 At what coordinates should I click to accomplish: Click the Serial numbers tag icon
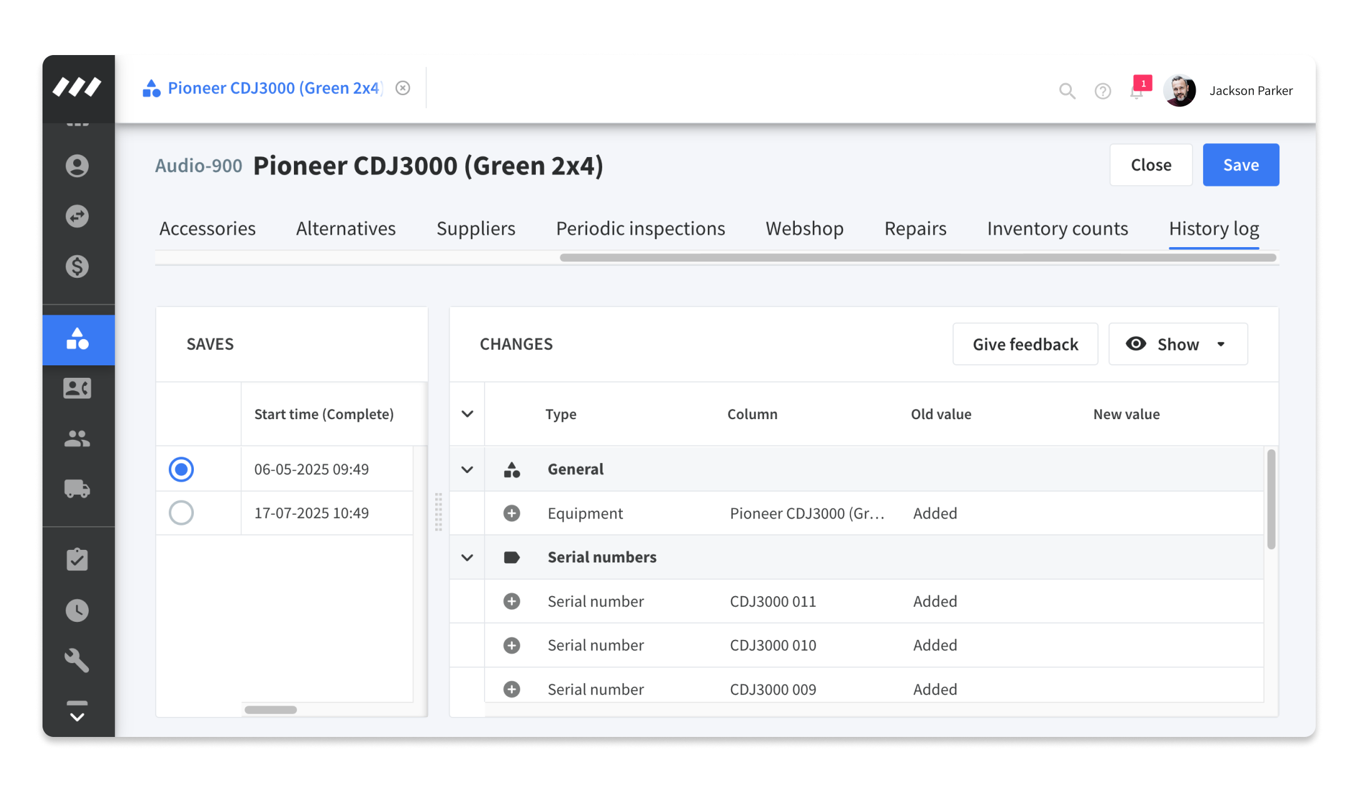click(x=512, y=557)
